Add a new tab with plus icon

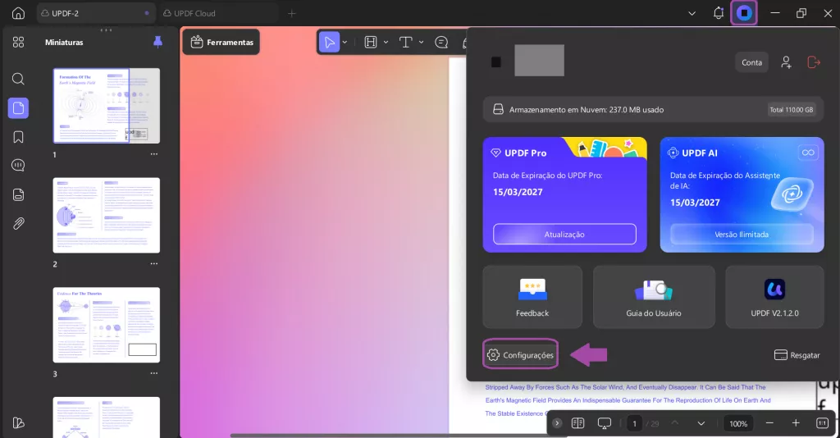(291, 13)
